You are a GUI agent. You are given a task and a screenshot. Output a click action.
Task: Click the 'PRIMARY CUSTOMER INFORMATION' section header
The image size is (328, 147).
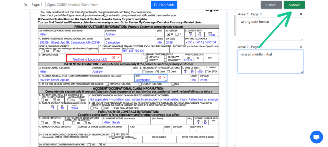128,27
